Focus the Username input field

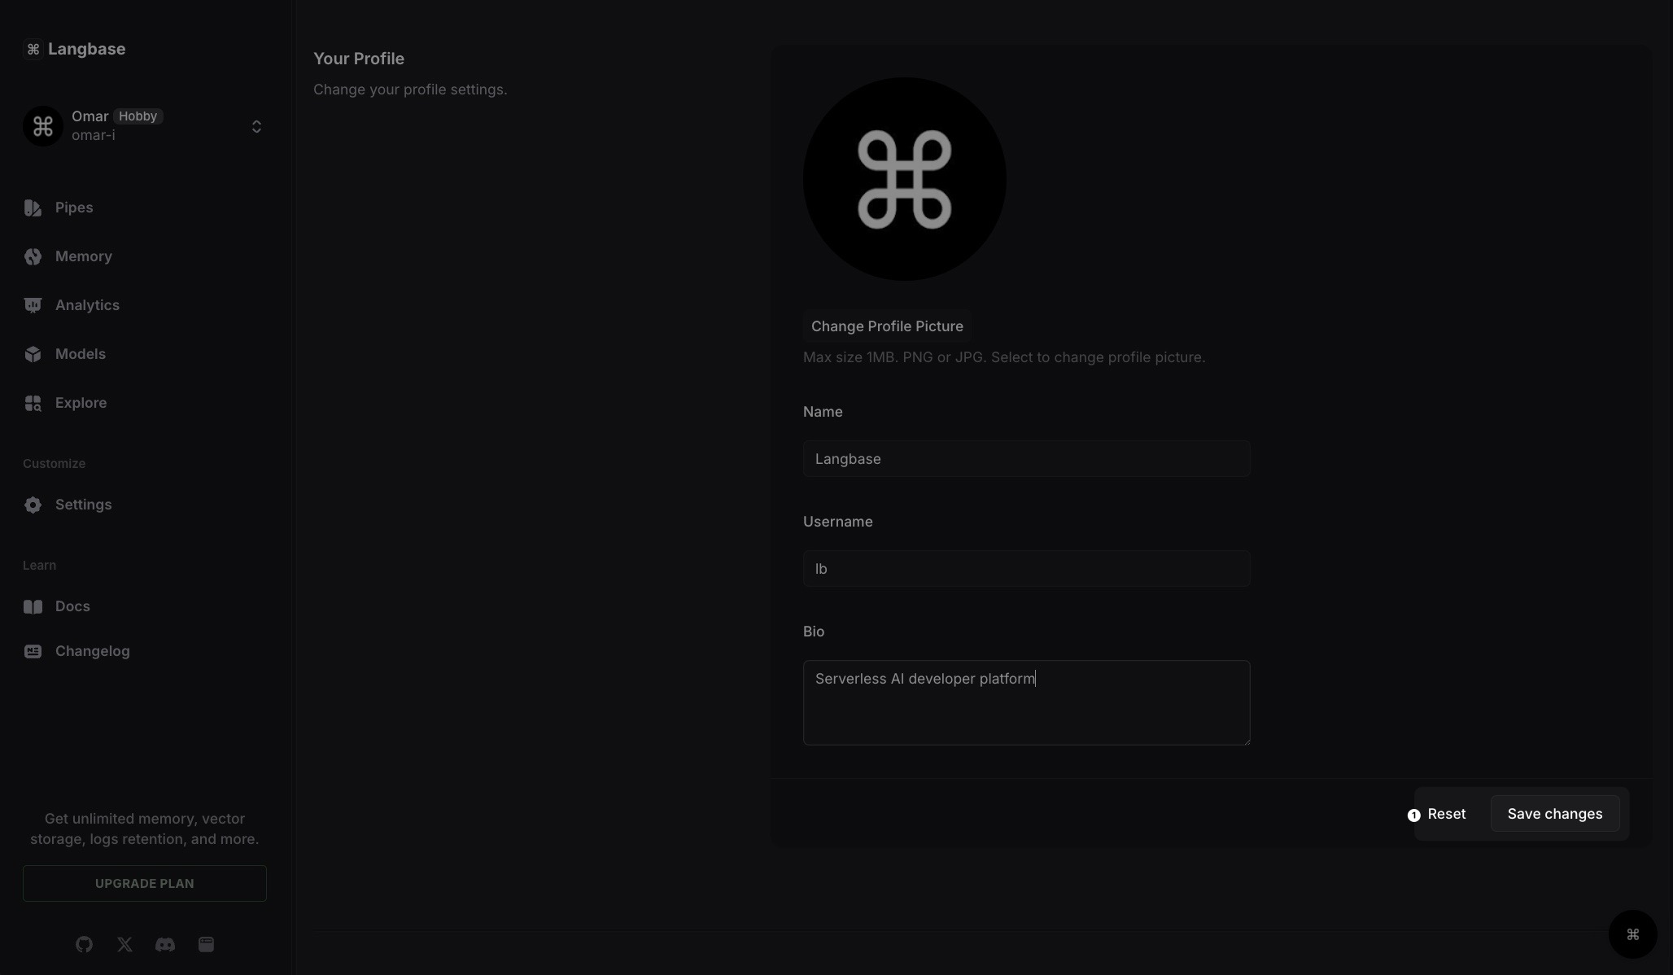1026,569
